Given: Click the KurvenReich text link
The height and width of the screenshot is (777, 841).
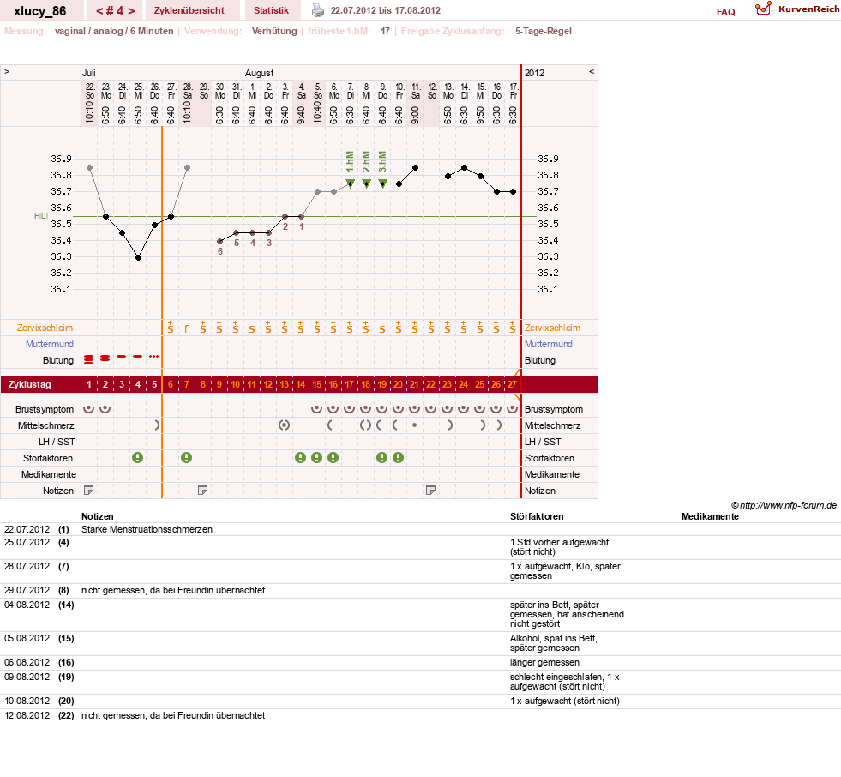Looking at the screenshot, I should coord(808,9).
